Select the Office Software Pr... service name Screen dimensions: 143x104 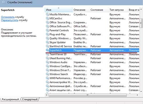coord(61,26)
